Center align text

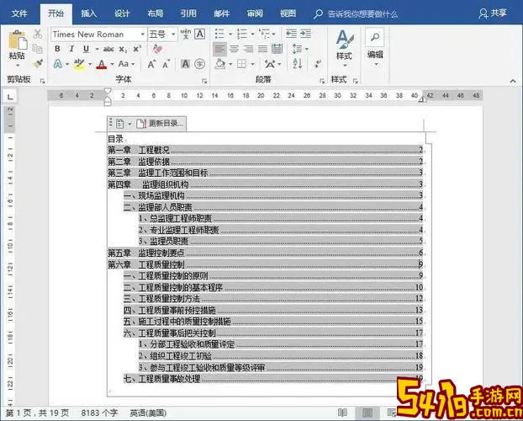(234, 49)
